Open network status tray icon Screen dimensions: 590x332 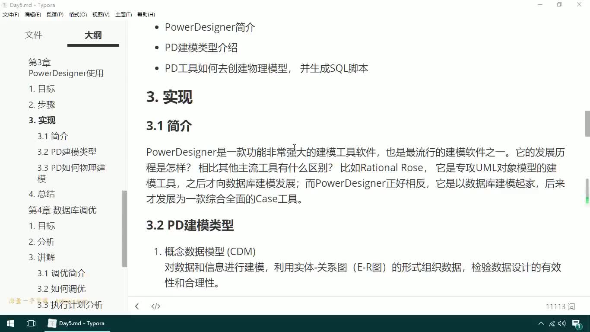(552, 323)
